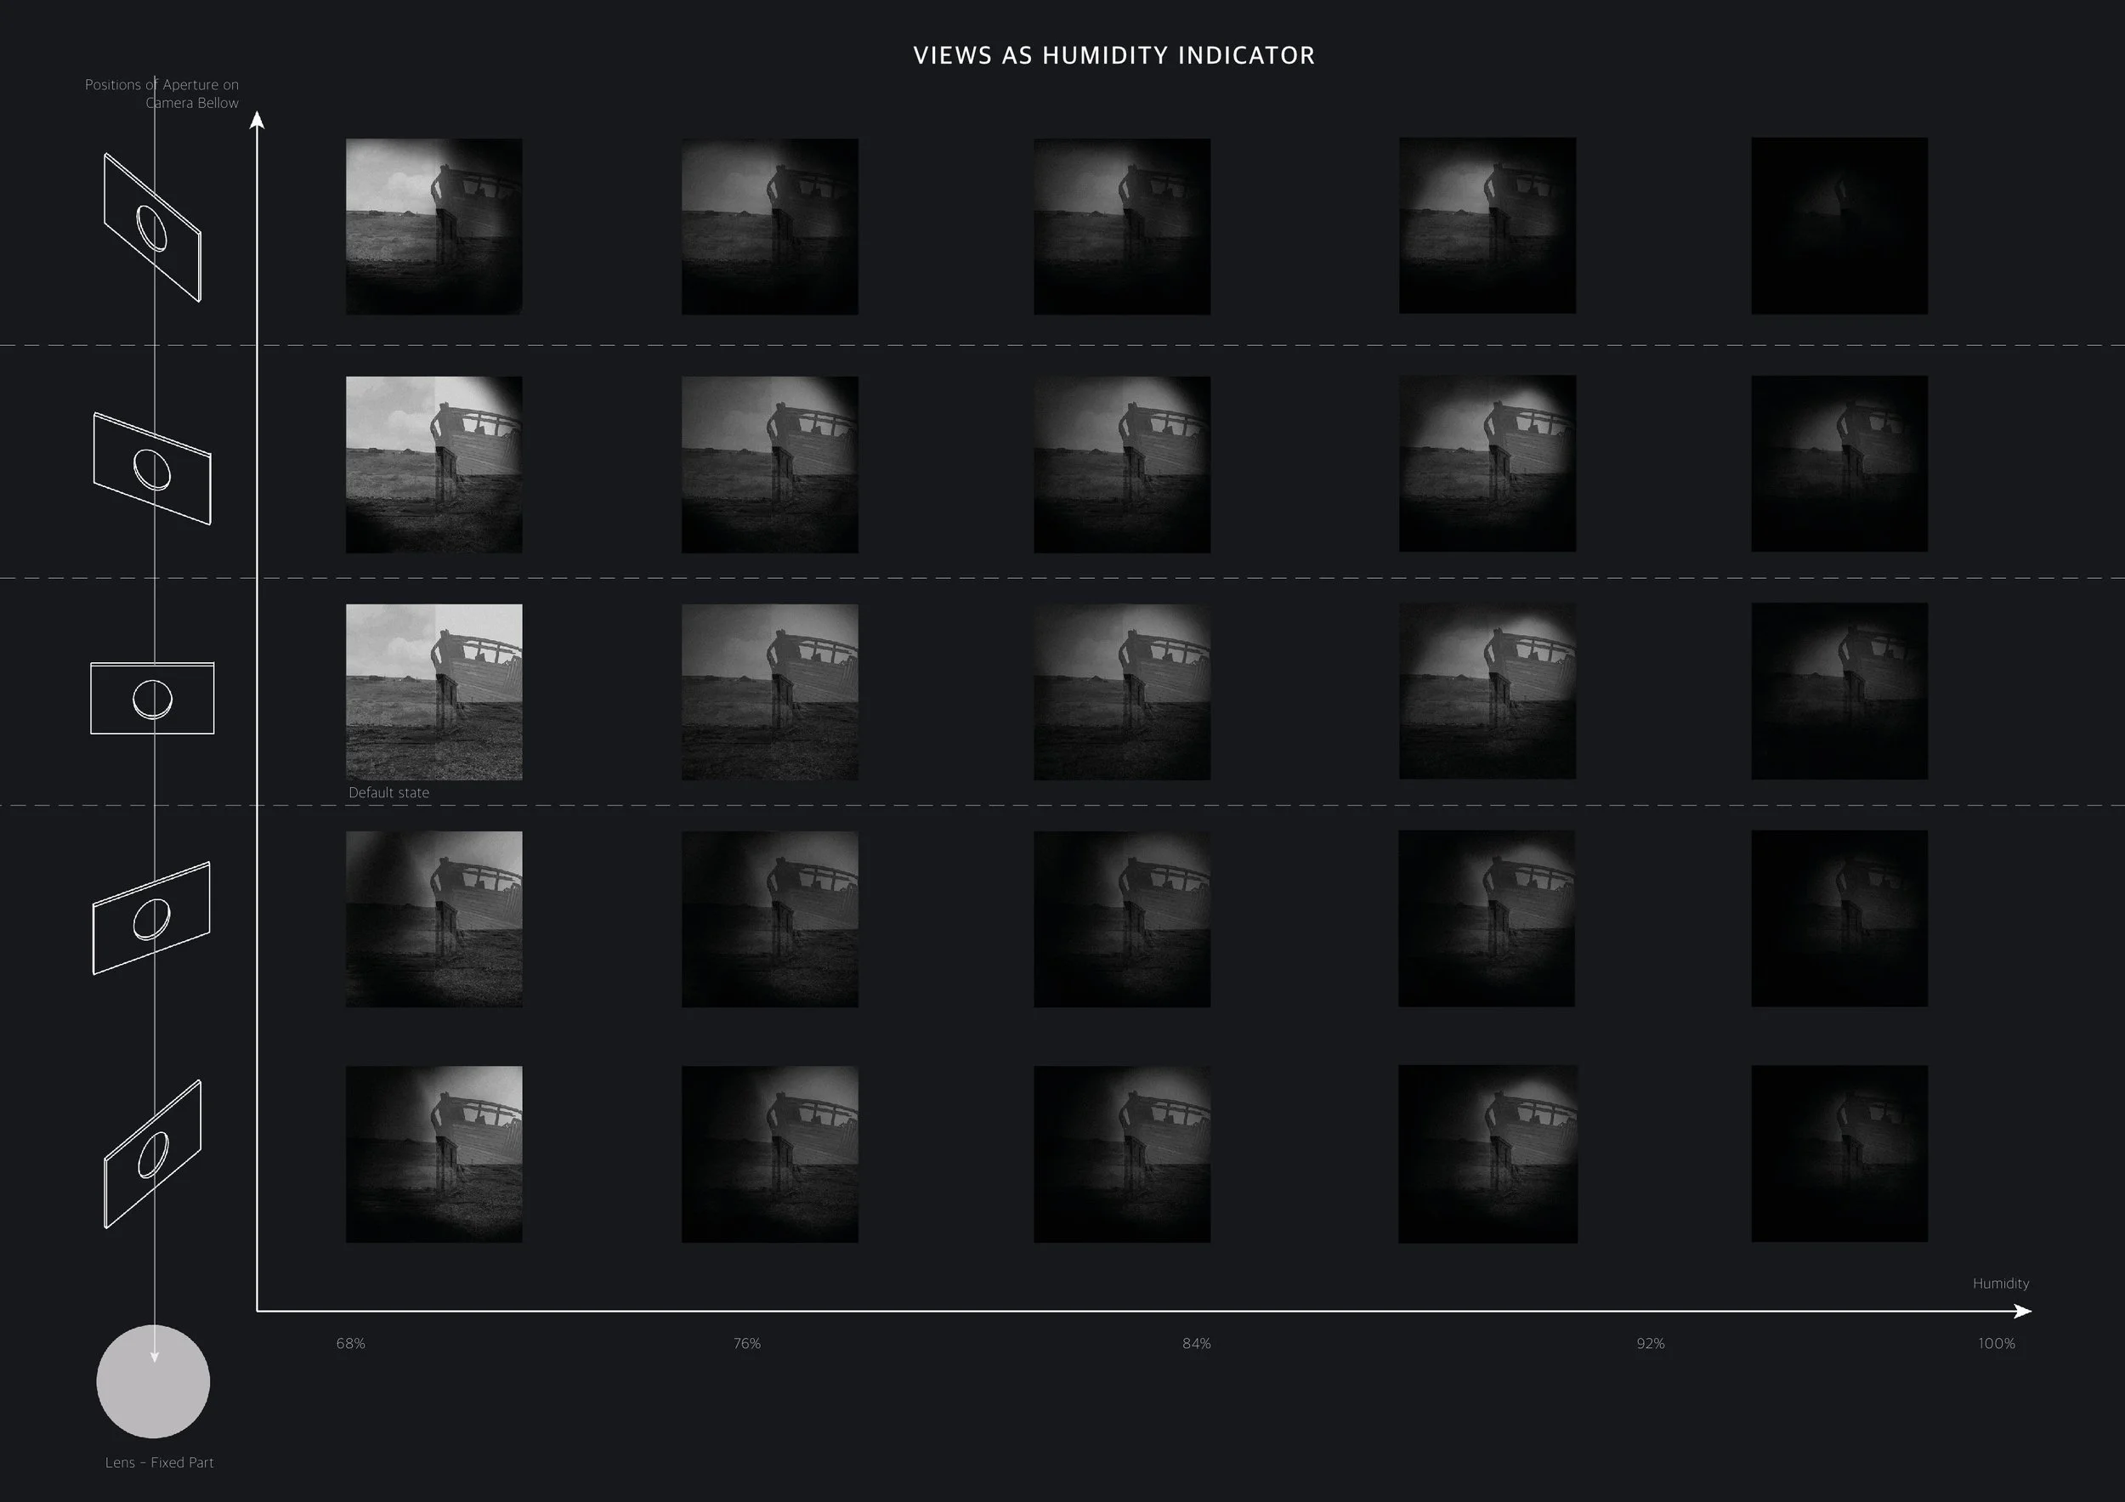Click the Humidity axis label

pyautogui.click(x=2001, y=1284)
